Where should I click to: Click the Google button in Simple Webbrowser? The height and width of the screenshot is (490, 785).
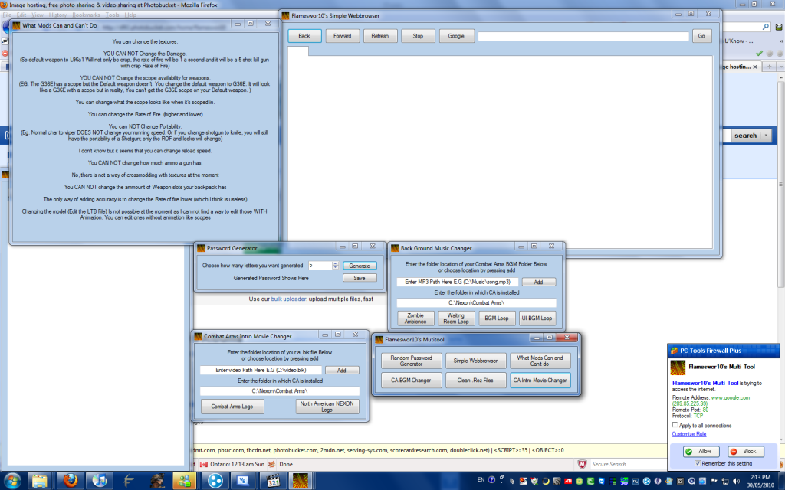coord(456,36)
